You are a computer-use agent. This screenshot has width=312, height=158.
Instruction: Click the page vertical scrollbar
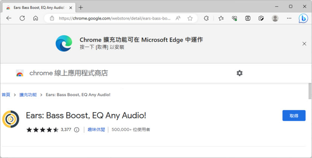point(310,91)
